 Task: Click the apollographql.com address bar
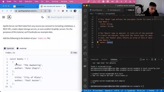pos(28,11)
